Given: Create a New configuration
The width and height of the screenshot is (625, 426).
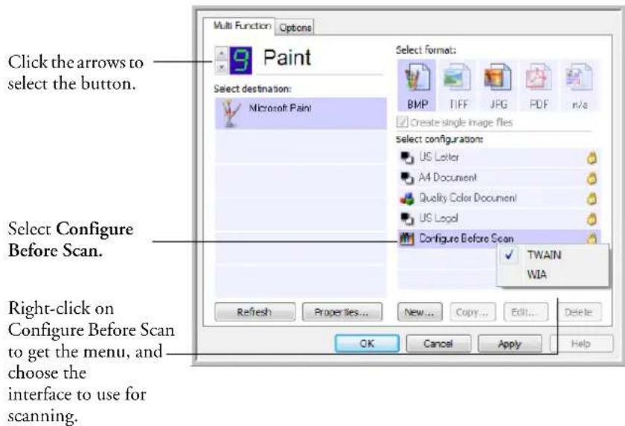Looking at the screenshot, I should (420, 312).
